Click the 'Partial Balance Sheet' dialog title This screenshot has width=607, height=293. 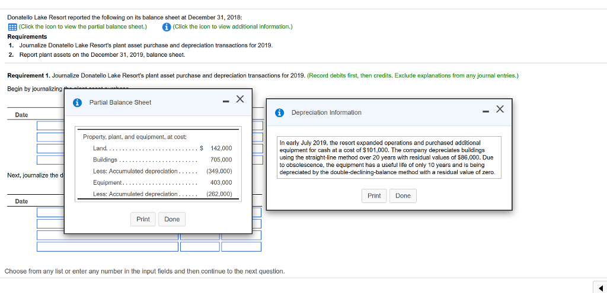[120, 102]
